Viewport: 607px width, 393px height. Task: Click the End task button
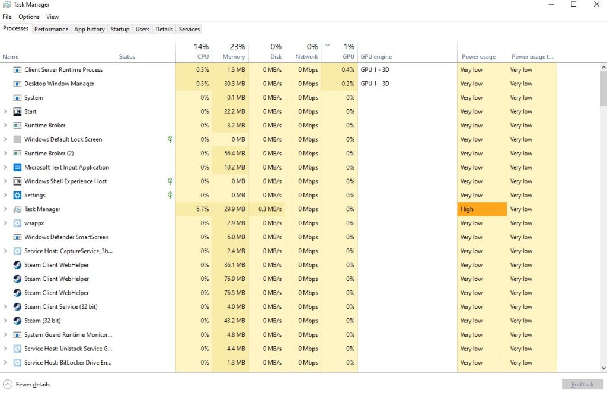pos(583,385)
